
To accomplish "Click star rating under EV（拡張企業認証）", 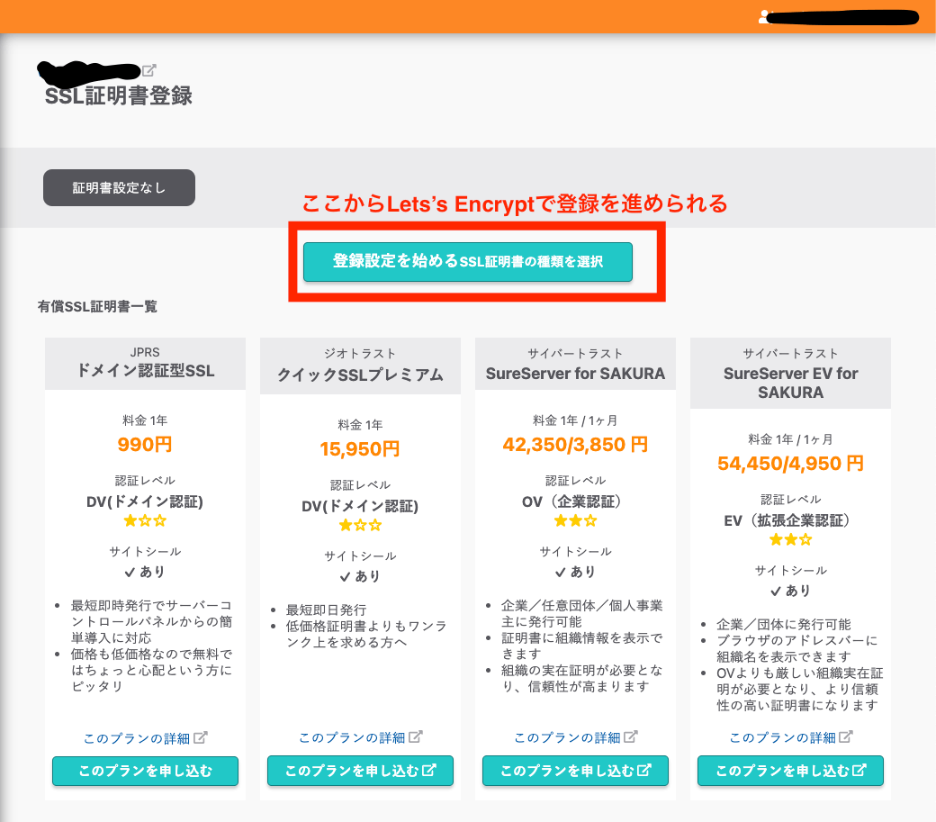I will coord(790,539).
